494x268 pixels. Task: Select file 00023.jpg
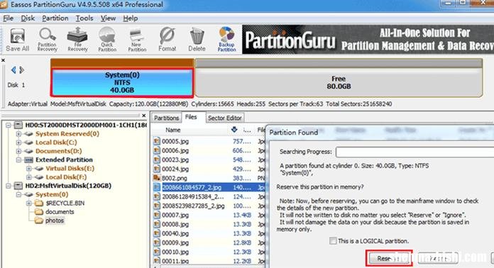click(x=175, y=160)
